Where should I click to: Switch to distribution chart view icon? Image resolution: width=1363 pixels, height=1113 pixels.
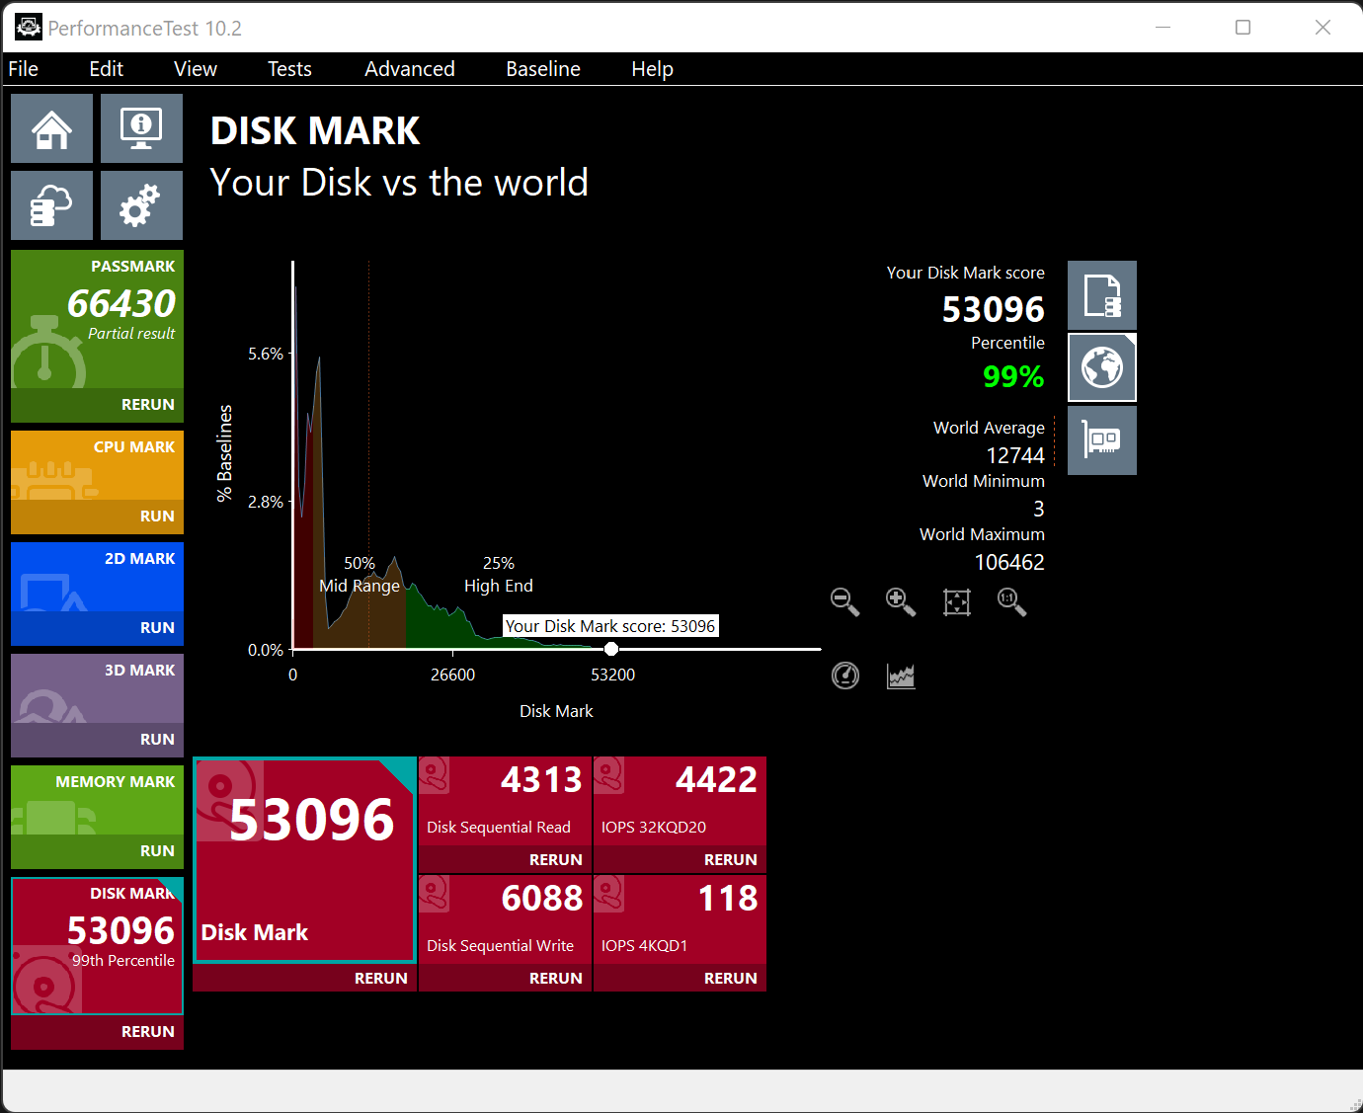click(901, 676)
